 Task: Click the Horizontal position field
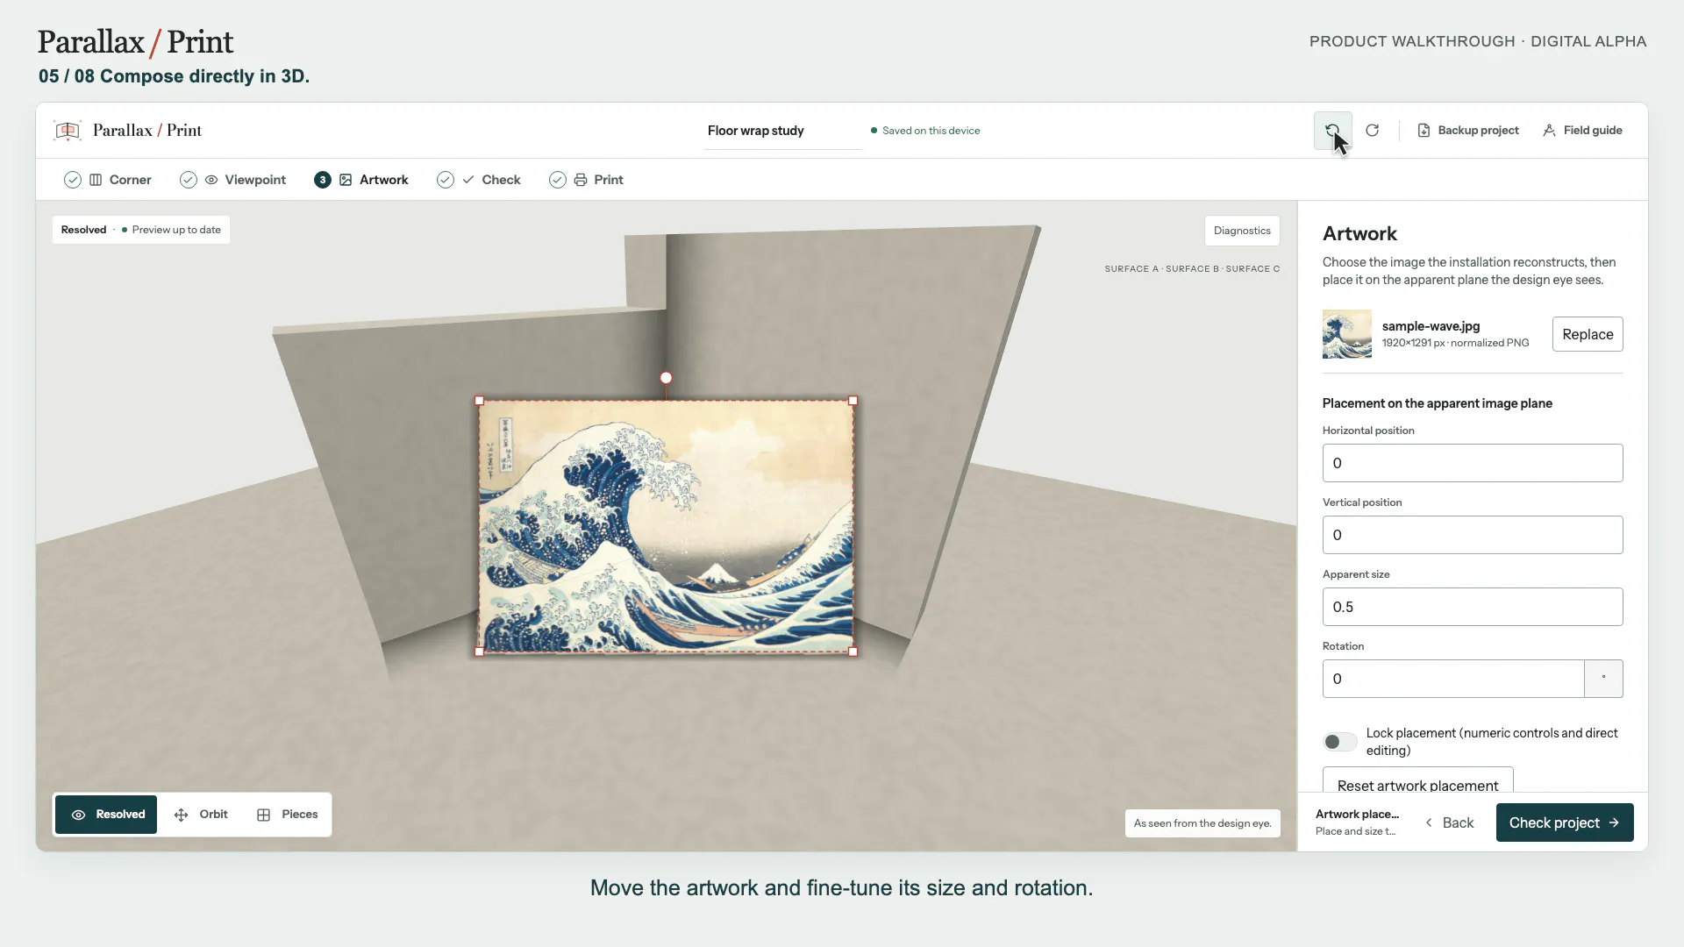[x=1473, y=463]
